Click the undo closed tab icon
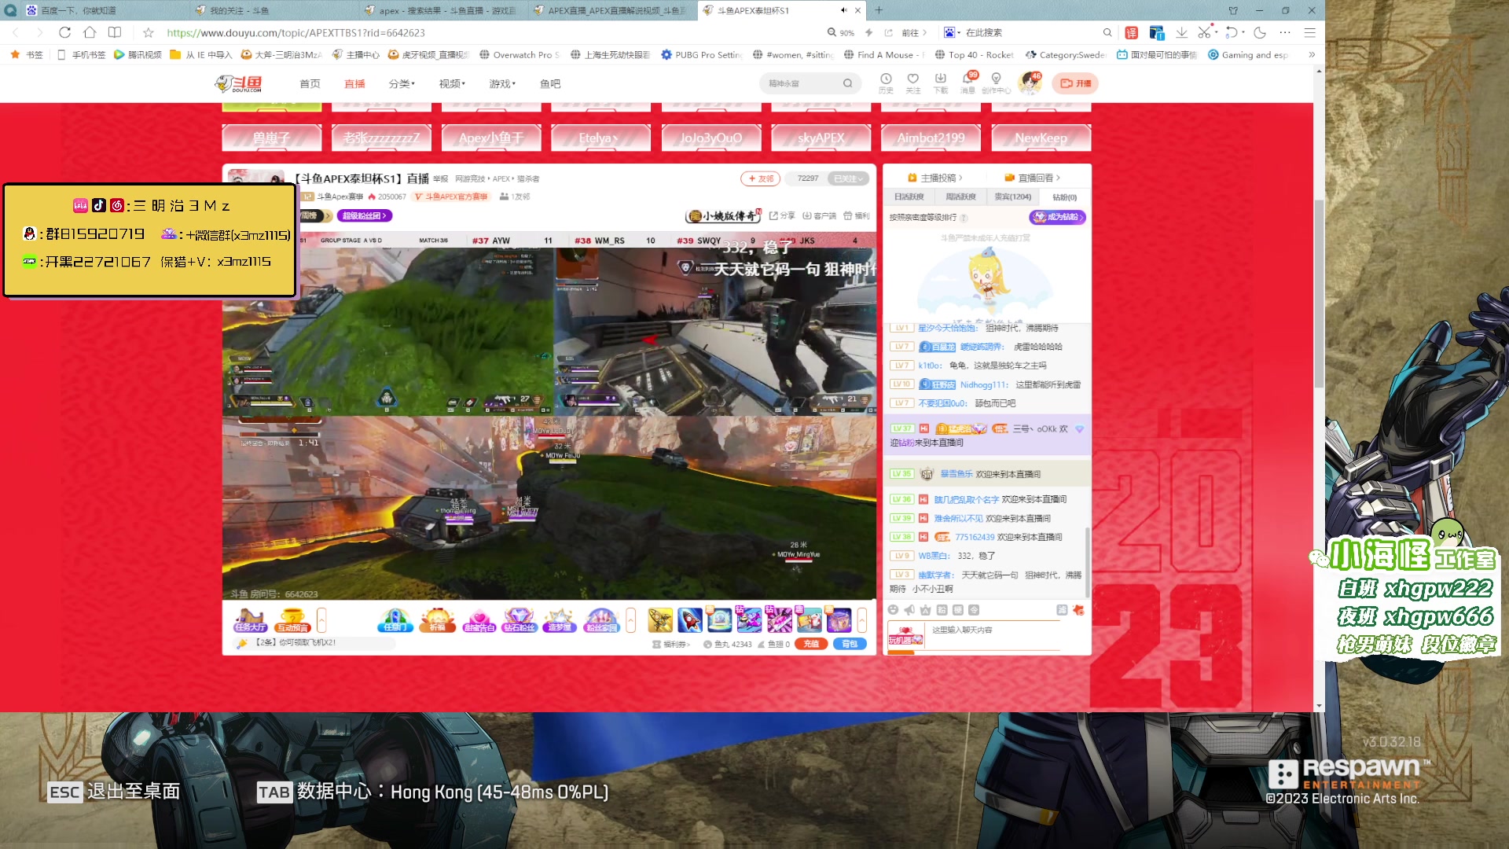 click(1232, 32)
